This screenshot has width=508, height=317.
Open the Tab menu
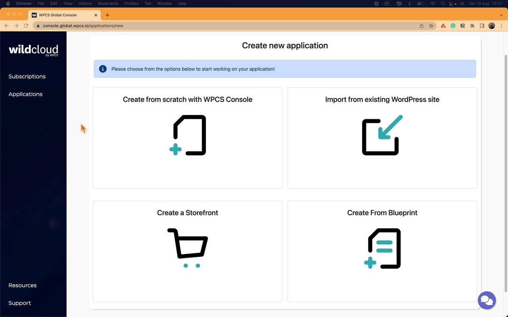(148, 4)
